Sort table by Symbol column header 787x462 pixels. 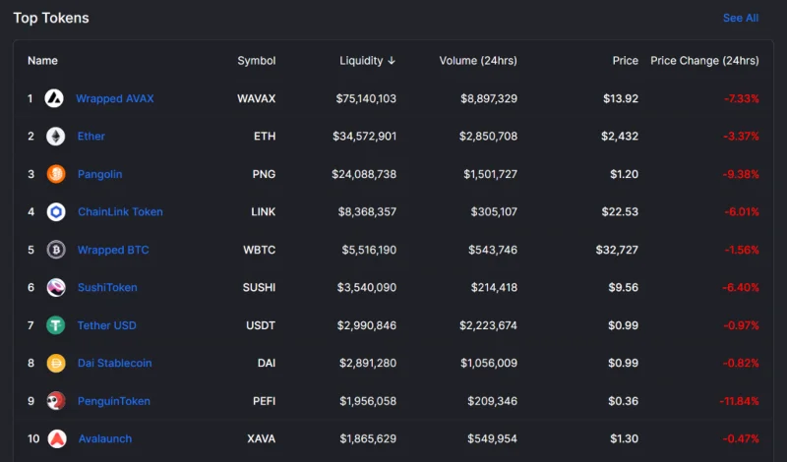click(257, 61)
